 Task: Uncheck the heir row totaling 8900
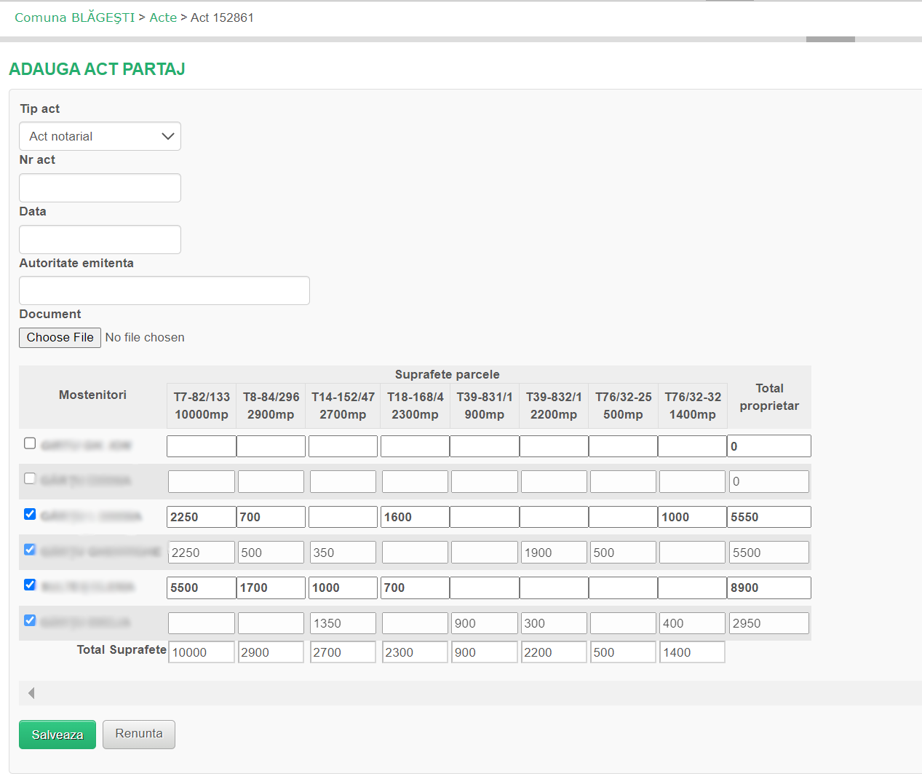pyautogui.click(x=30, y=585)
